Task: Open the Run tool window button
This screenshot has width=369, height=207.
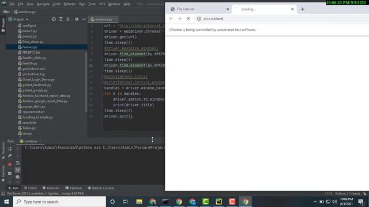Action: 13,188
